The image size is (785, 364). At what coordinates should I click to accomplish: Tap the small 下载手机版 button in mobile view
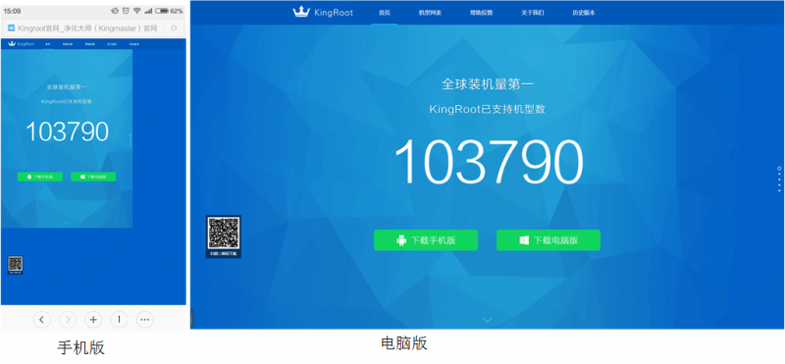point(40,177)
